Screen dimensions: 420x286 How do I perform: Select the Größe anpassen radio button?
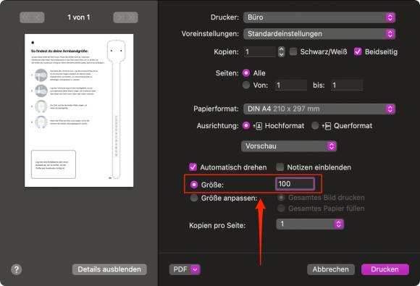tap(193, 198)
